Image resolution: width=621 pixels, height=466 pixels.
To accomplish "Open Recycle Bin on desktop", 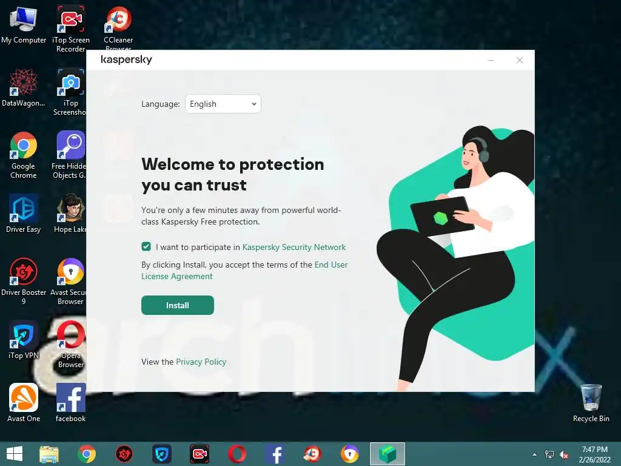I will 591,403.
